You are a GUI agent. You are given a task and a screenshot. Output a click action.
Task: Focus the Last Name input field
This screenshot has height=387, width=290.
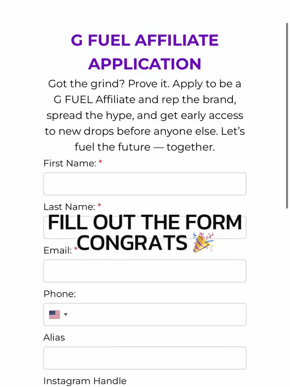(145, 227)
